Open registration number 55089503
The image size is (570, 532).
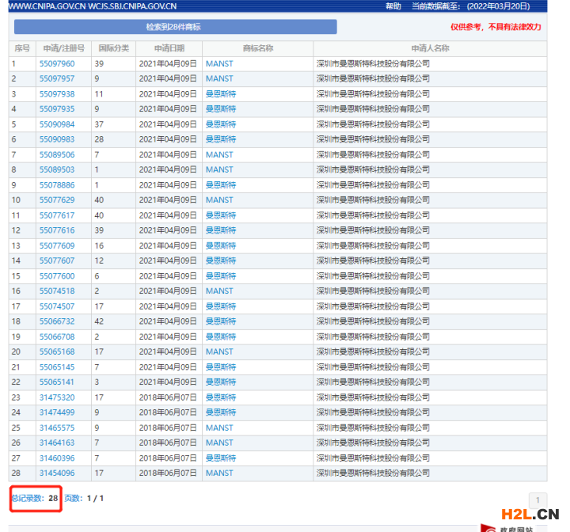[57, 169]
